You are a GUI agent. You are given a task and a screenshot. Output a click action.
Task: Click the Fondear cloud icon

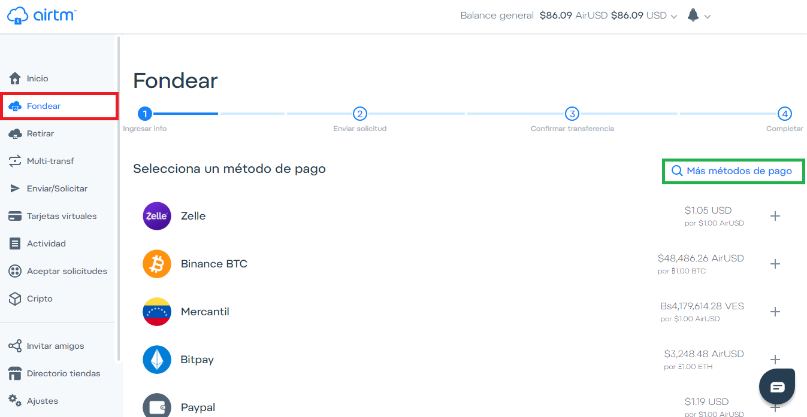click(x=15, y=106)
